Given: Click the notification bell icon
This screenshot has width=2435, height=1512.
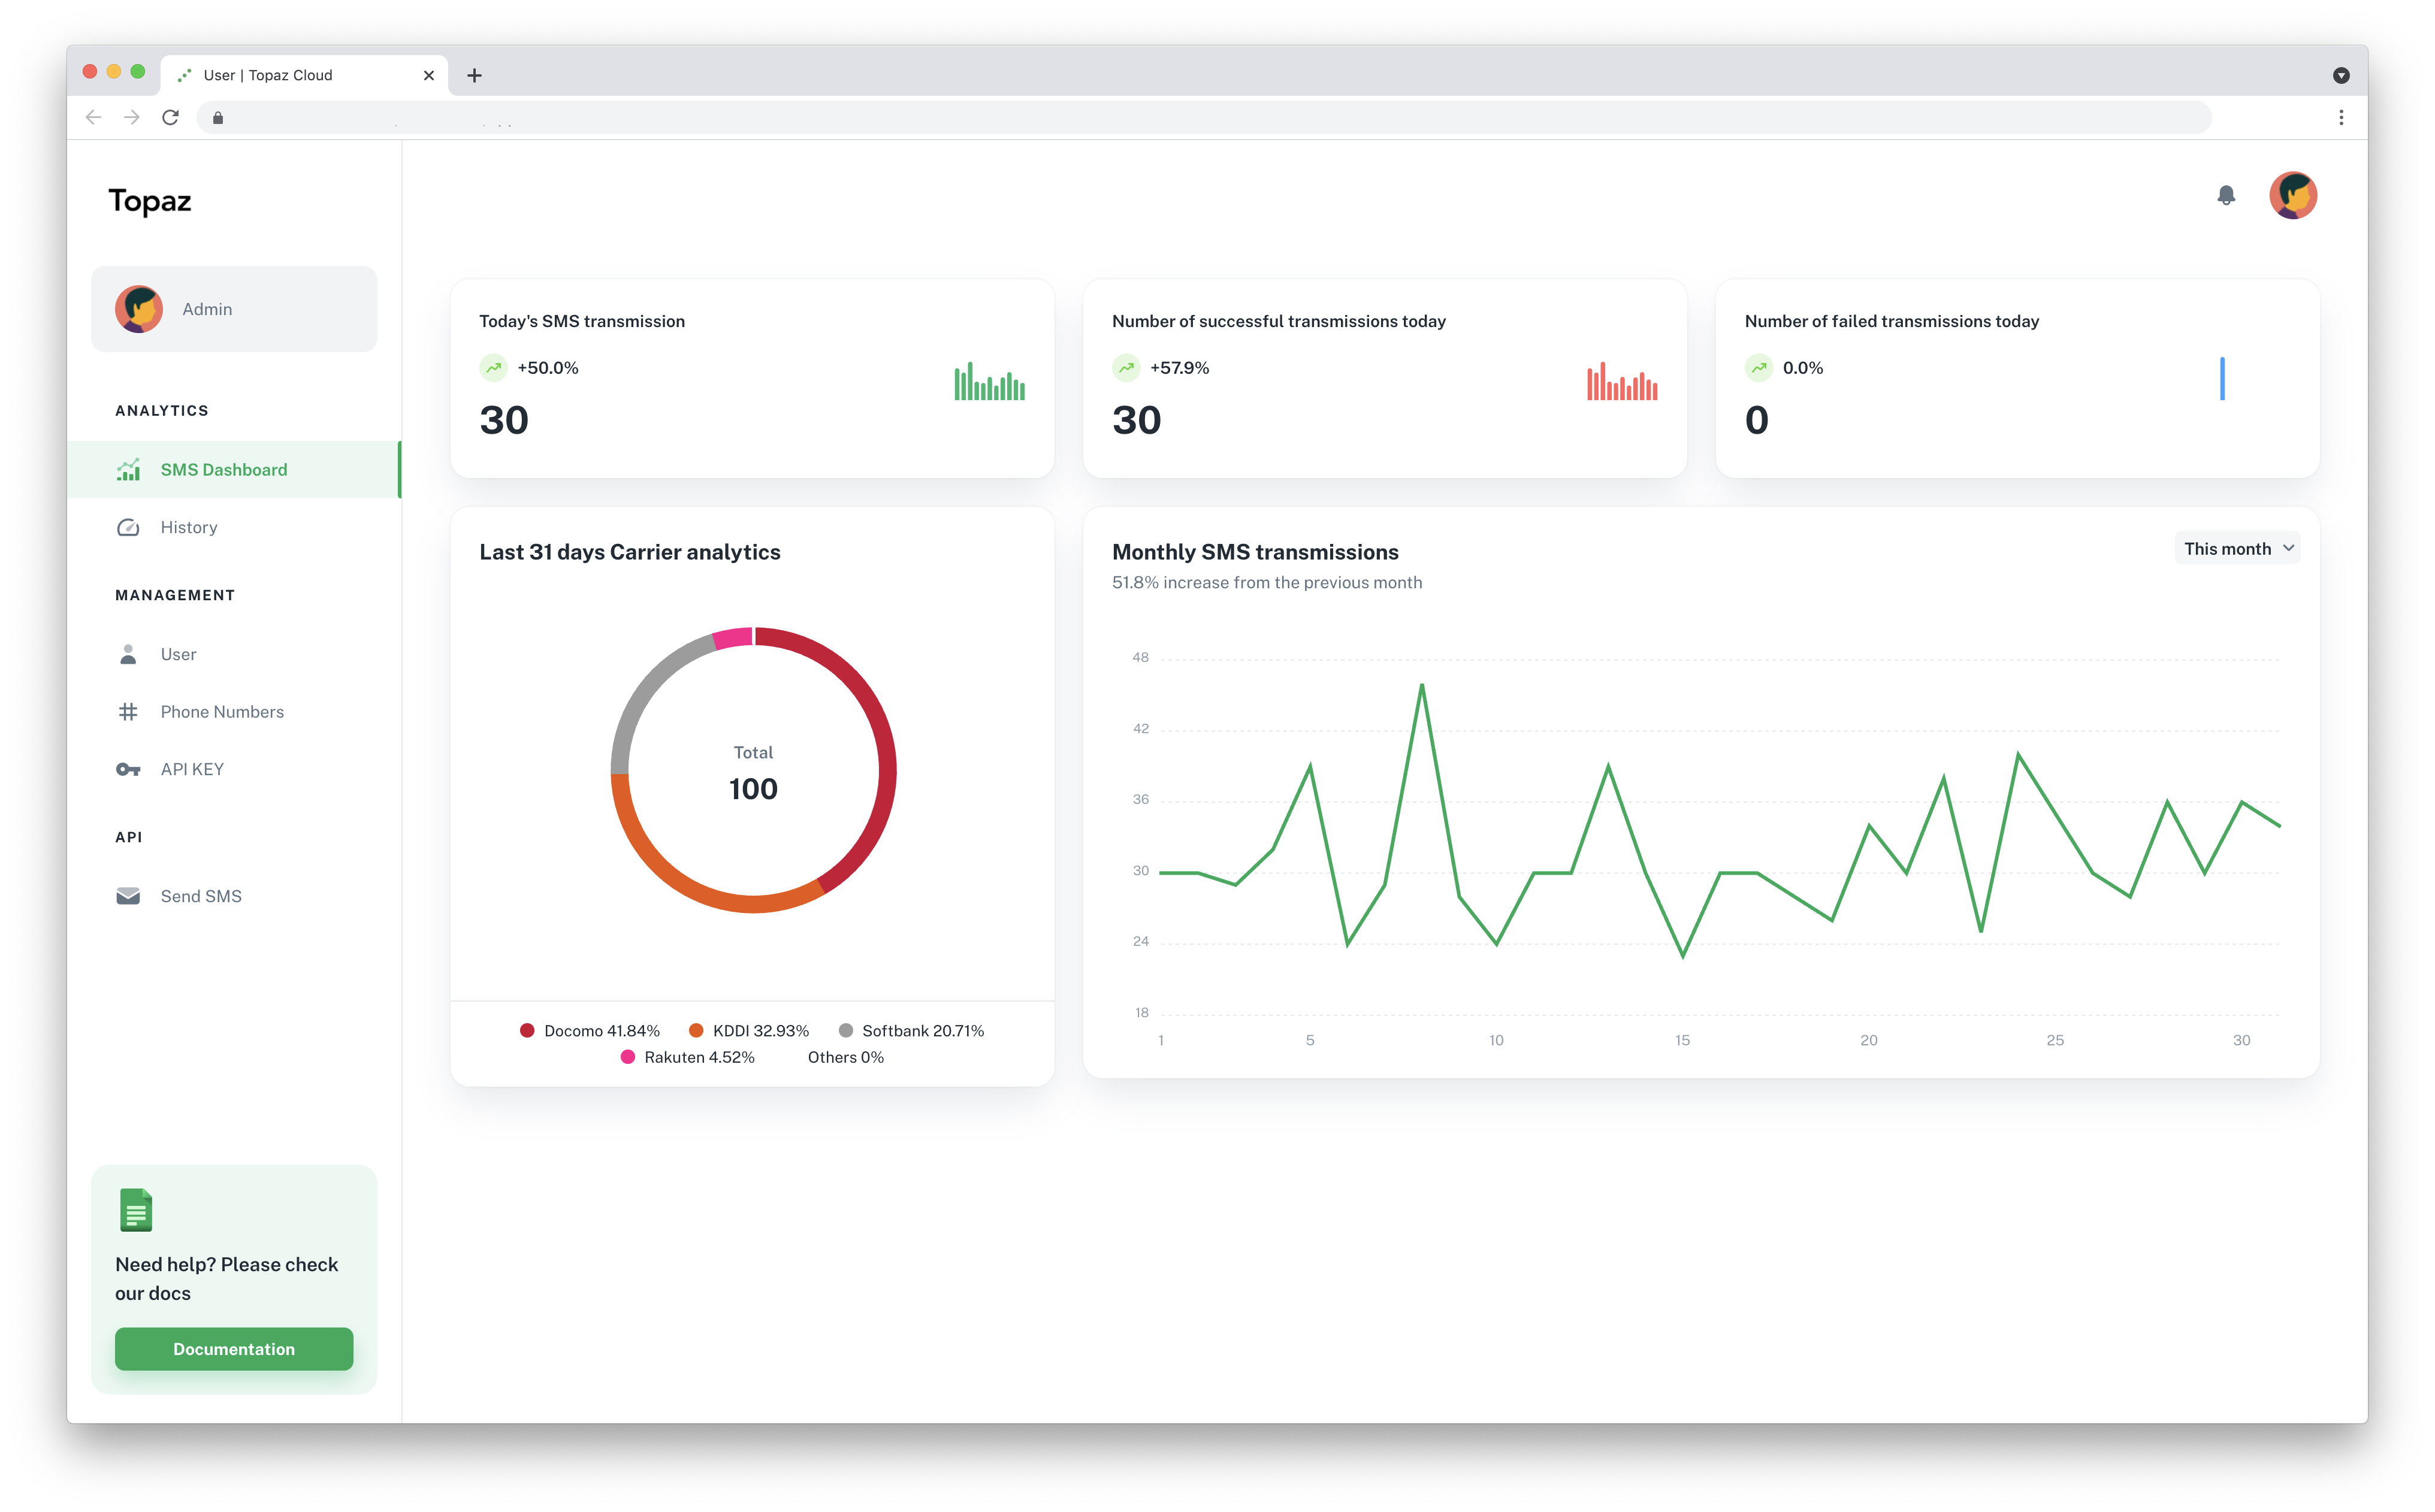Looking at the screenshot, I should click(2225, 195).
